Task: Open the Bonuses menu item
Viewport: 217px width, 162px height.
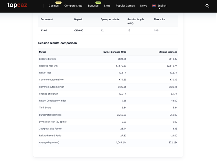Action: point(93,6)
